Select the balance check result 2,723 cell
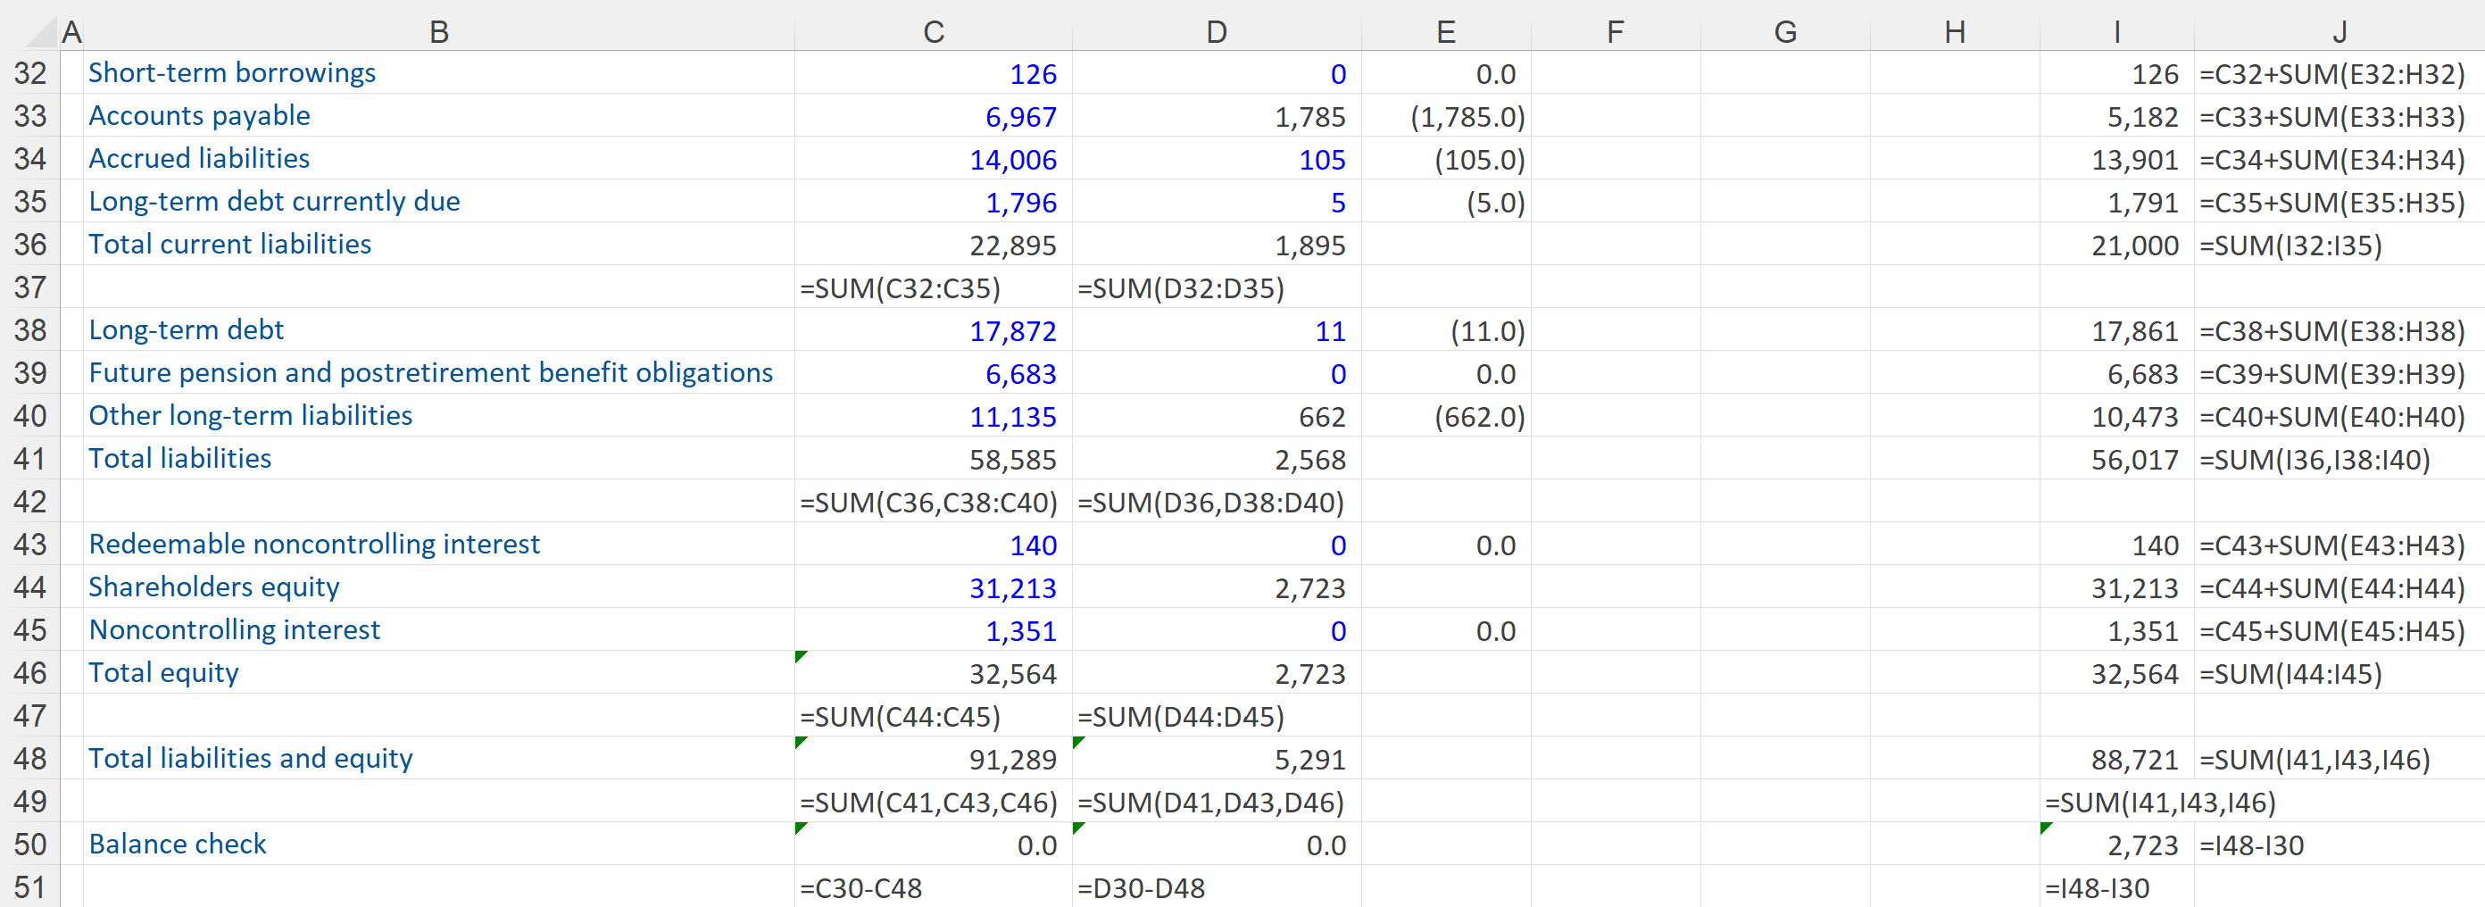 pos(2141,846)
